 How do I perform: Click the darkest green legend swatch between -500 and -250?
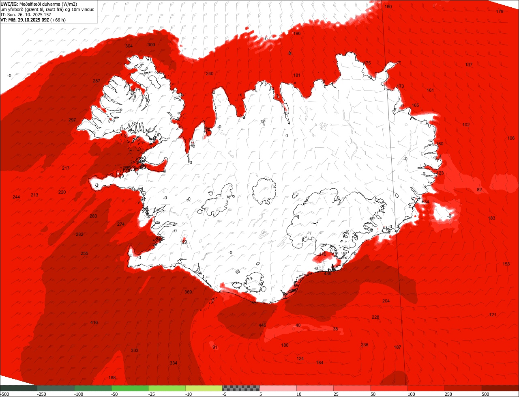tap(19, 388)
